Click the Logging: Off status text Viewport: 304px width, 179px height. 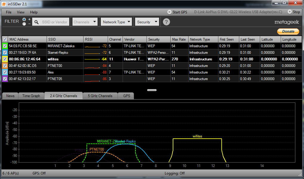tap(175, 173)
